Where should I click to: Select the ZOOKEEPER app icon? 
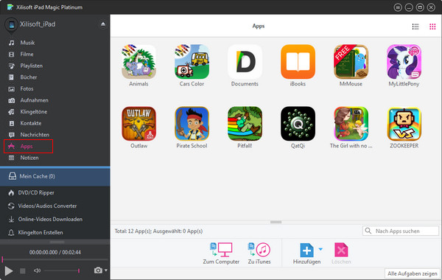[404, 124]
